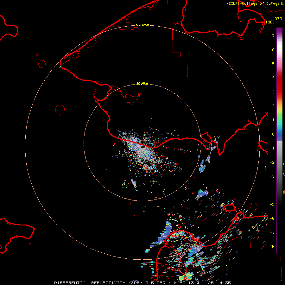This screenshot has width=285, height=285.
Task: Click the 100 NMI range ring label
Action: 142,25
